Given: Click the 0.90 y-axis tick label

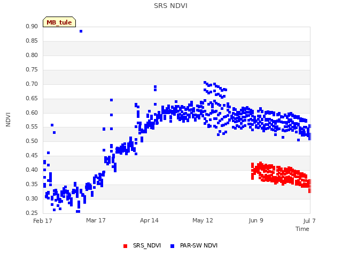Looking at the screenshot, I should click(32, 27).
